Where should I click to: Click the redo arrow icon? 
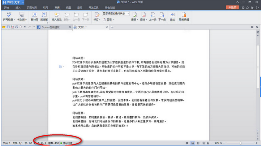tap(30, 27)
